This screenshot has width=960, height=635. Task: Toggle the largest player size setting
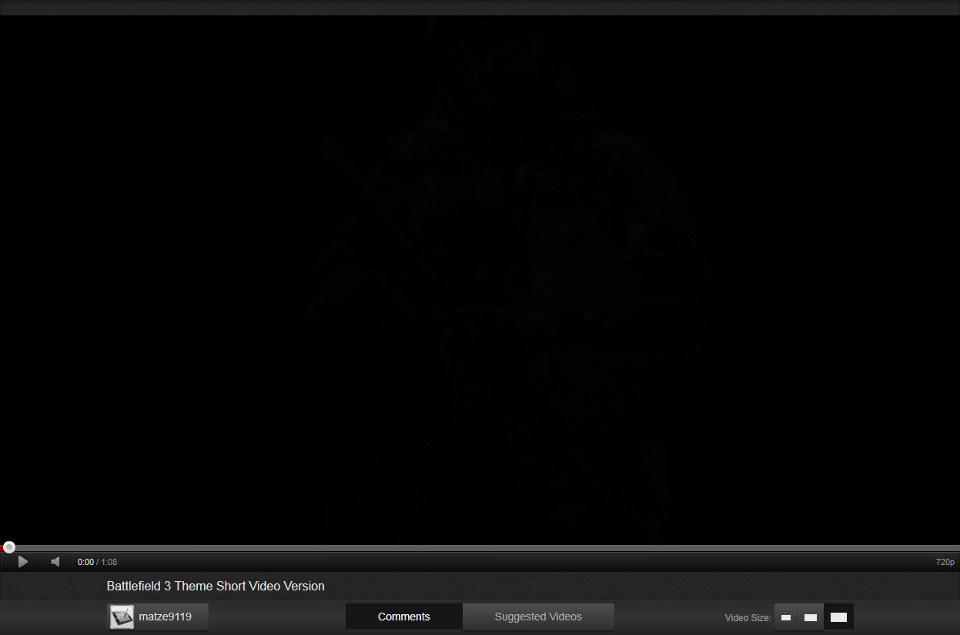coord(838,616)
